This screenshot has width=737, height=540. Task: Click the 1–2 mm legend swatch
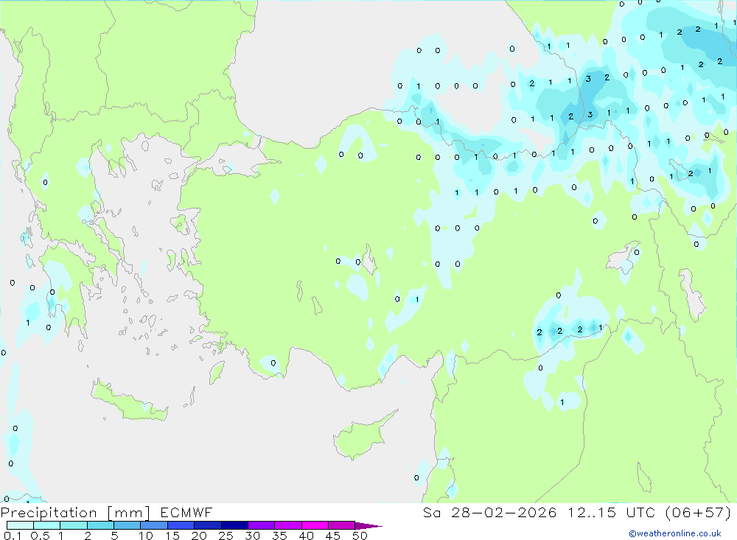point(73,525)
